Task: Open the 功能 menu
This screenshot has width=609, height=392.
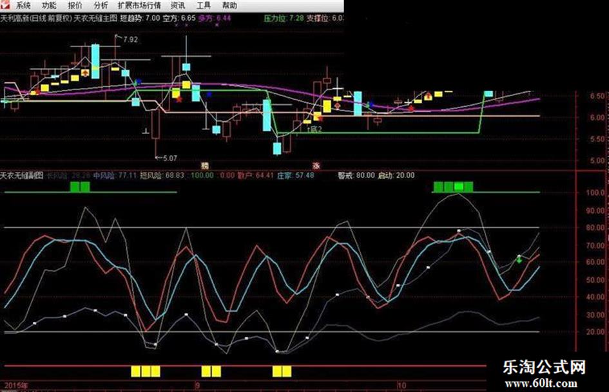Action: 49,5
